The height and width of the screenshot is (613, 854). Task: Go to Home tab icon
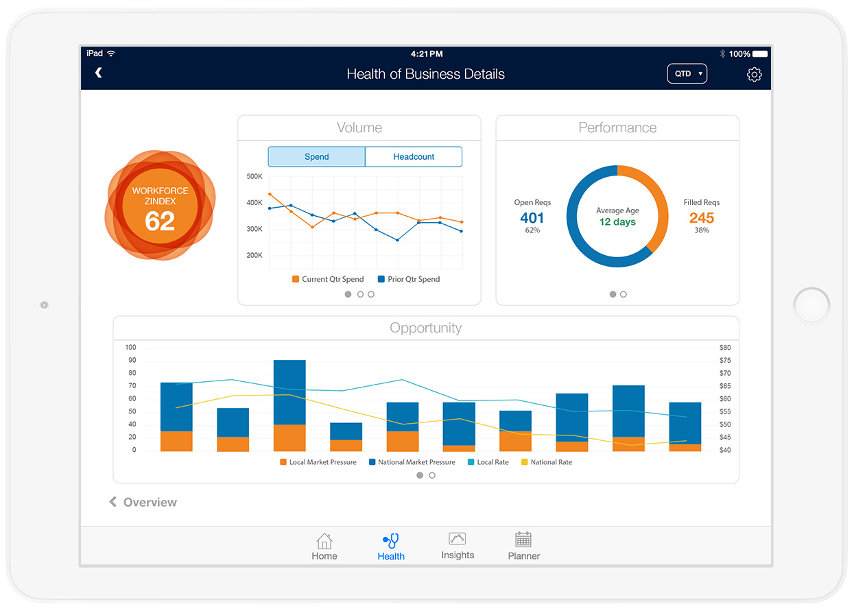324,541
